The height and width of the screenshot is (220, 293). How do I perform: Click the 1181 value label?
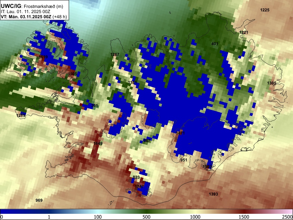(x=133, y=82)
